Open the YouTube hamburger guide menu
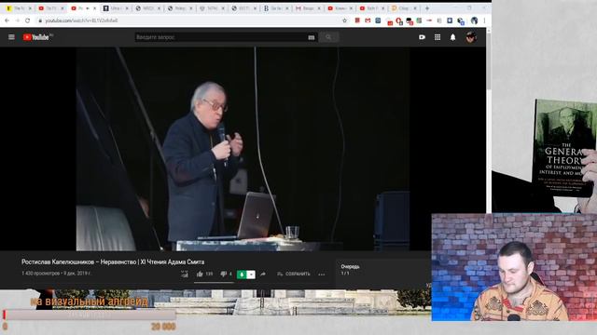The height and width of the screenshot is (335, 597). [11, 37]
